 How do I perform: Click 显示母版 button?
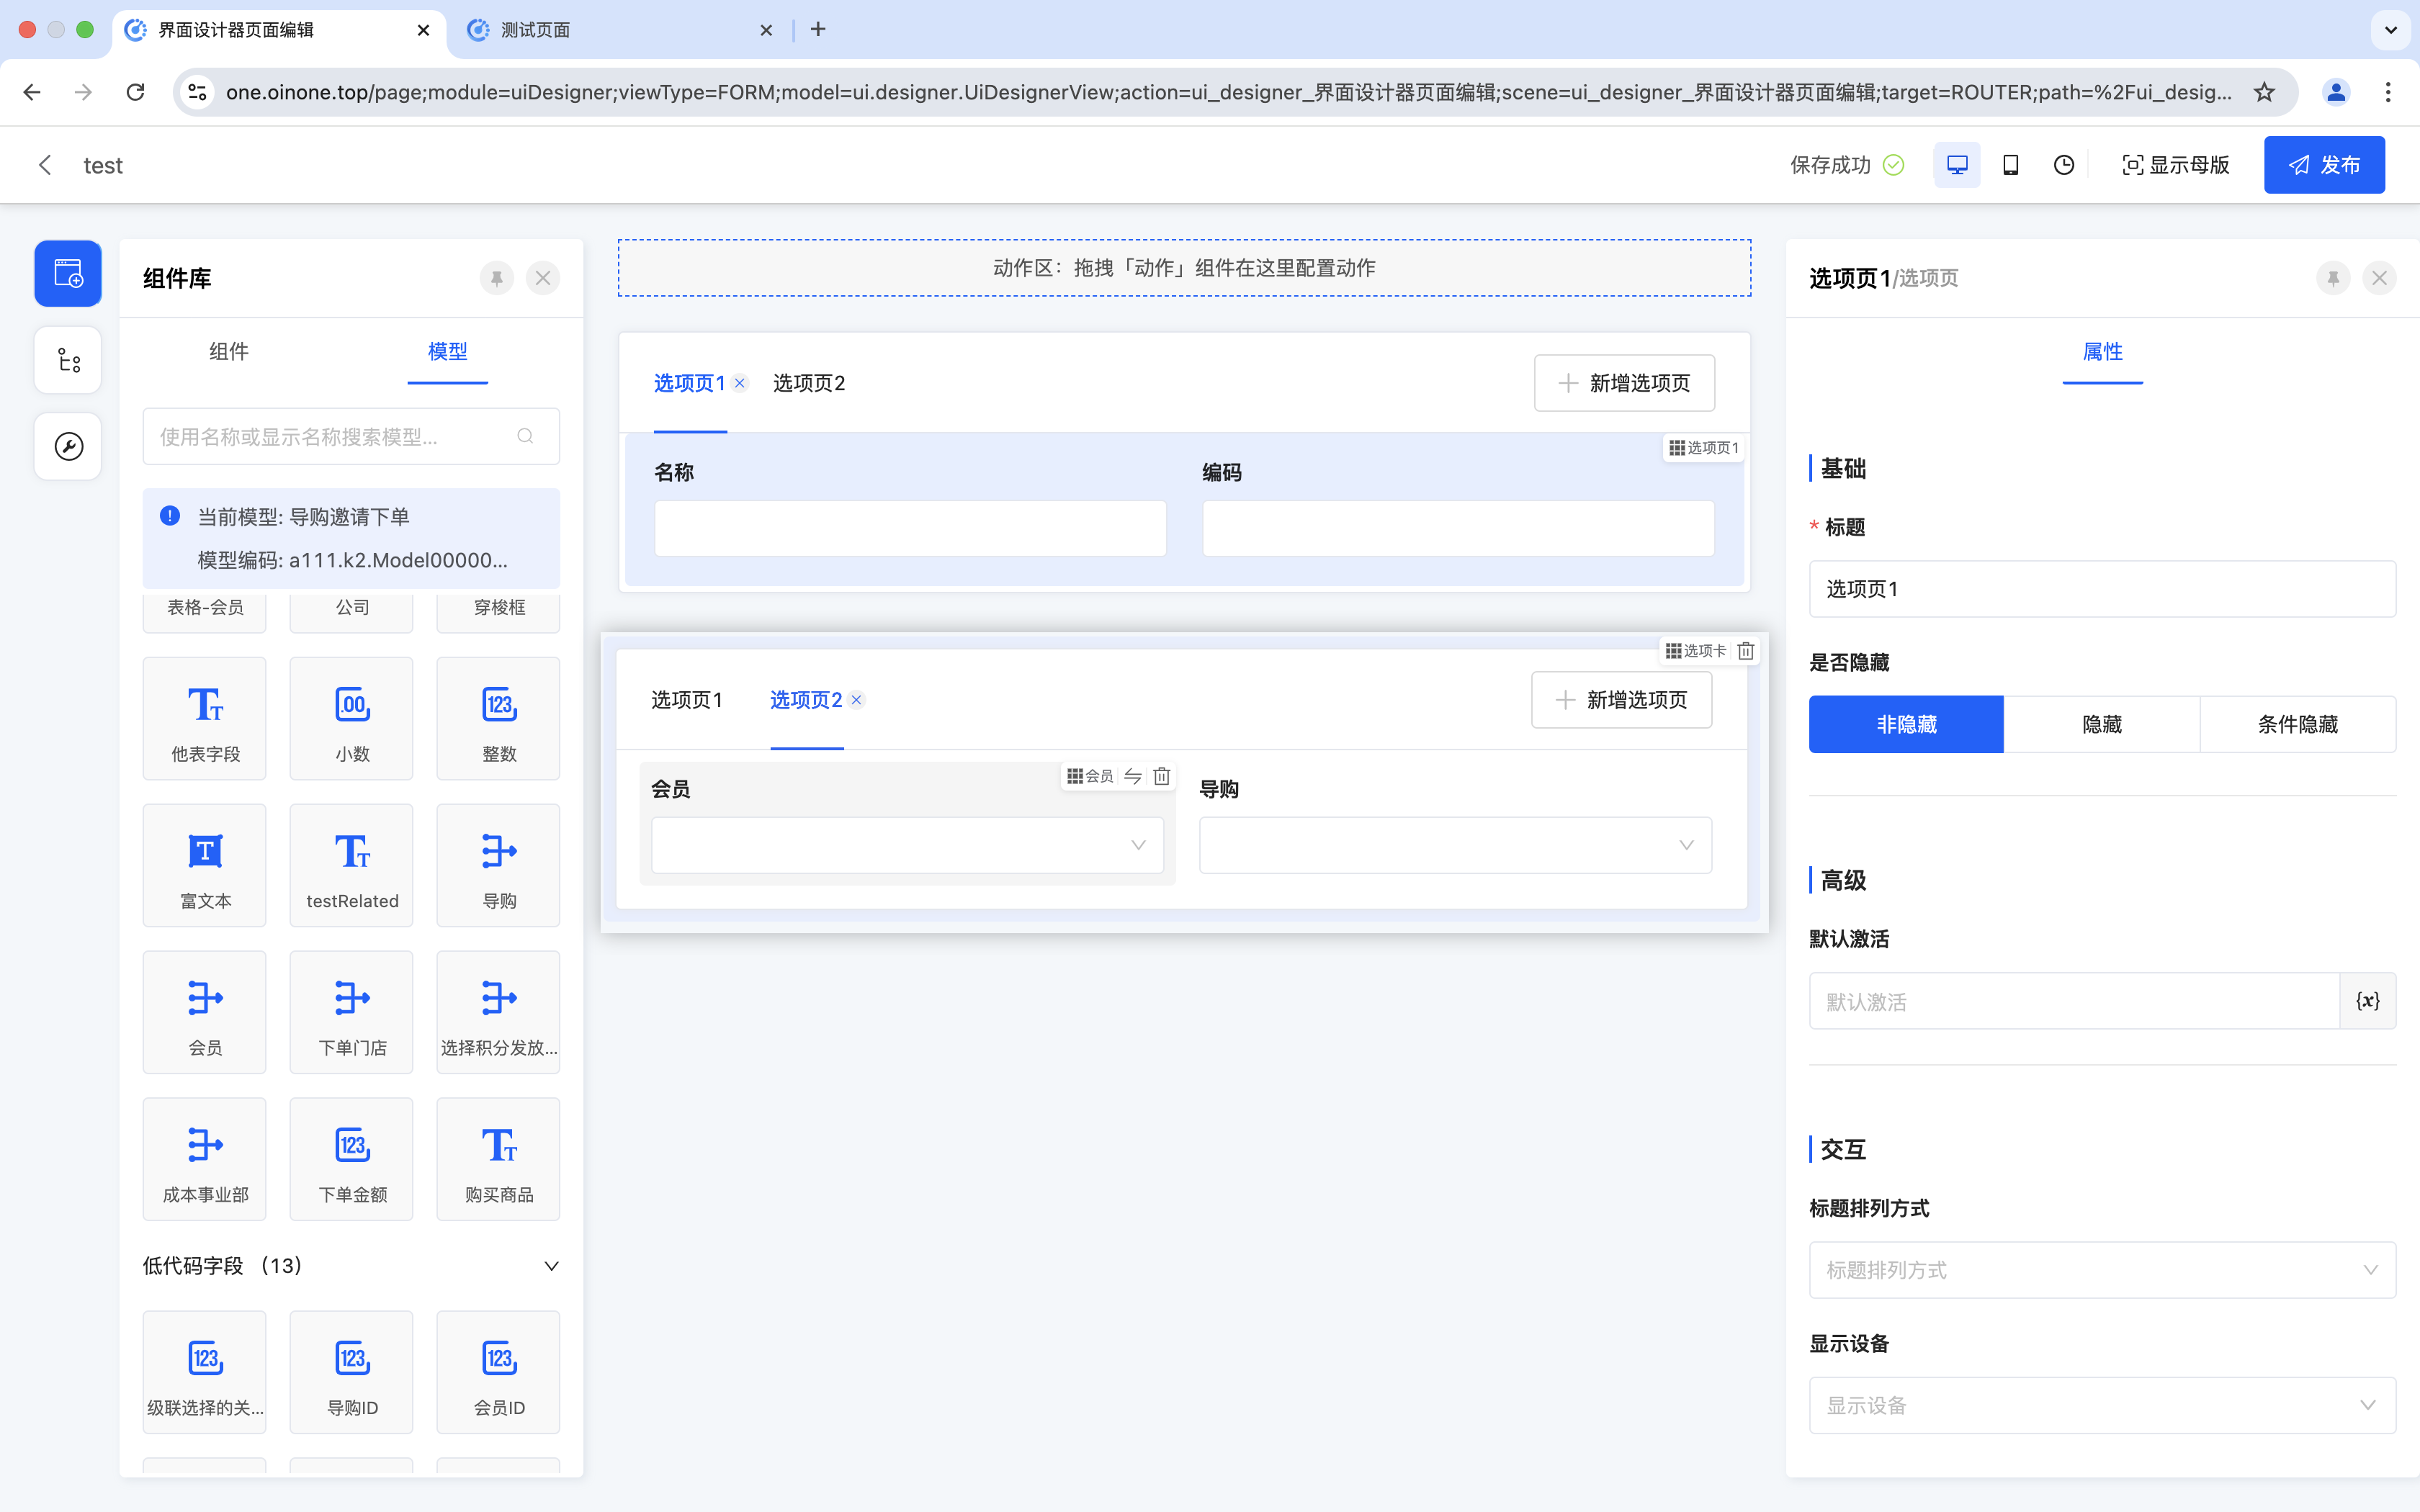[2176, 165]
